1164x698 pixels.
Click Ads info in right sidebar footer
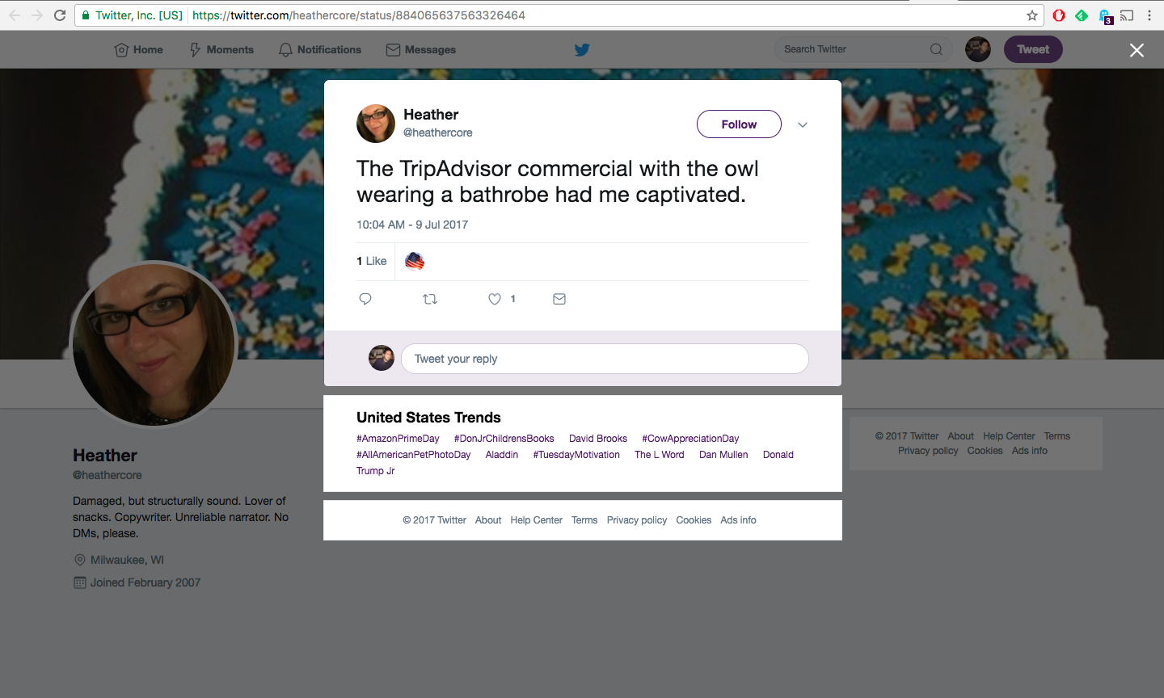click(x=1030, y=451)
